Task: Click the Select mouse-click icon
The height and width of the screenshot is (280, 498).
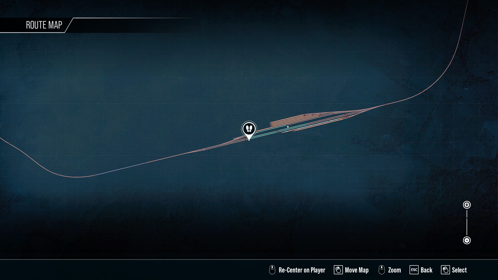Action: point(445,270)
